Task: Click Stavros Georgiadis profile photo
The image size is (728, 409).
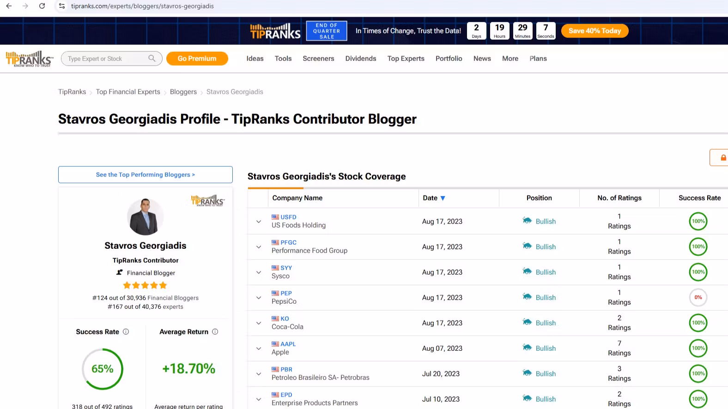Action: (x=145, y=217)
